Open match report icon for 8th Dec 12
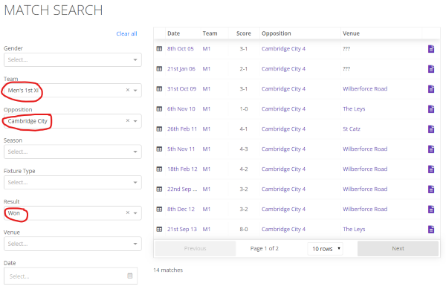This screenshot has height=289, width=446. coord(431,210)
